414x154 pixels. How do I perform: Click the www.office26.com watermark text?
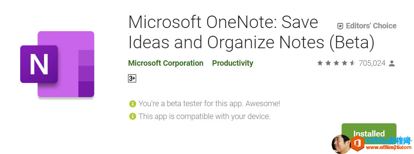(x=388, y=148)
